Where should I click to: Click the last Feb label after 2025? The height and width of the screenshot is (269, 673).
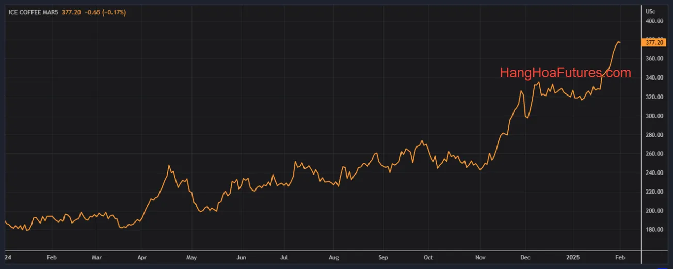[x=619, y=256]
